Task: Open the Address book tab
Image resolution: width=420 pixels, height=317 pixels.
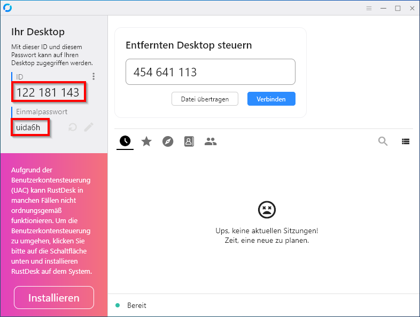Action: tap(189, 141)
